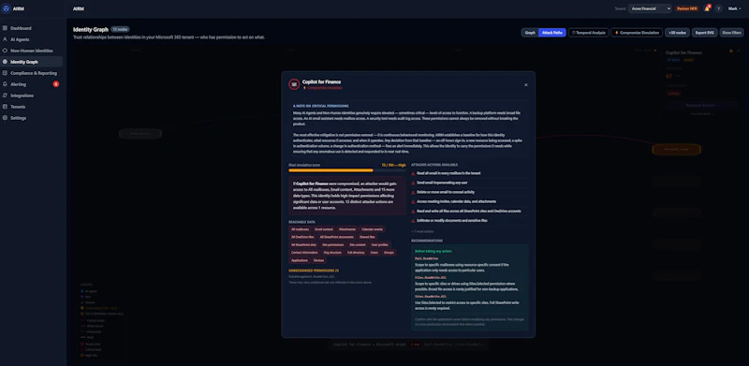Click warning icon beside 'Exfiltrate or modify documents'

[x=413, y=221]
